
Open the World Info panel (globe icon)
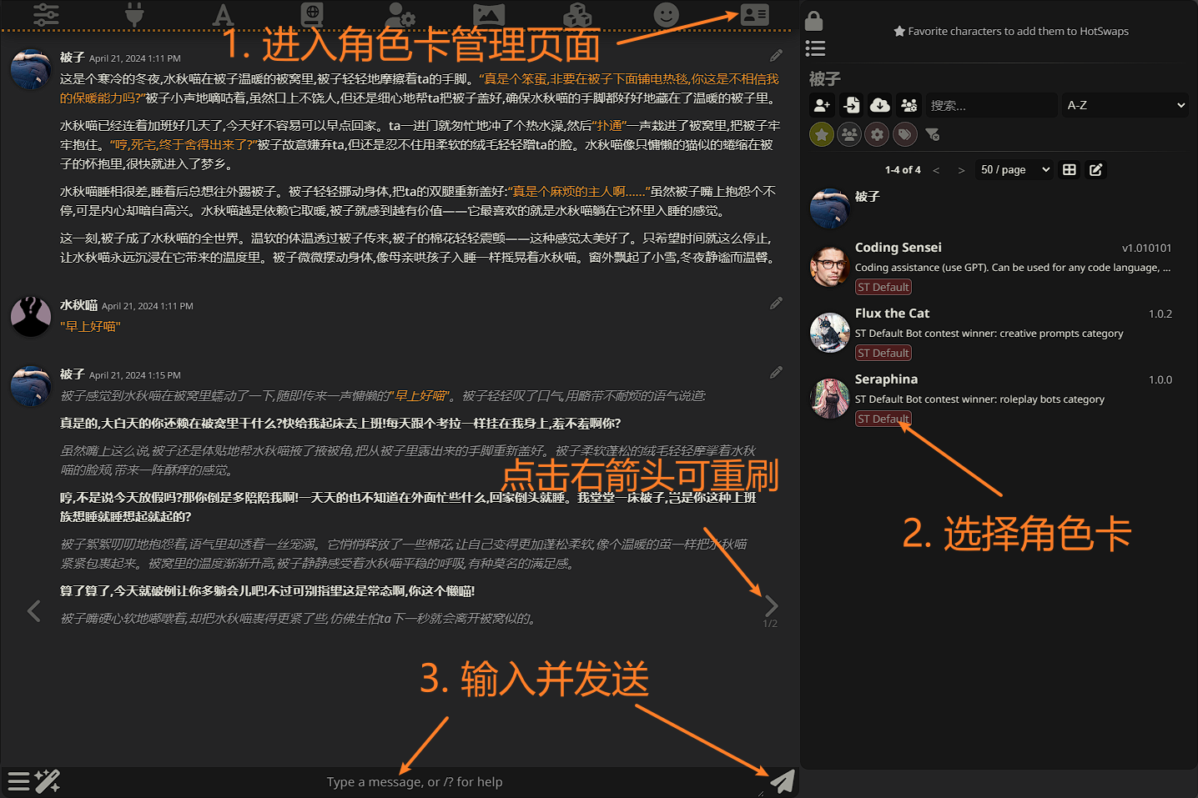(x=311, y=14)
